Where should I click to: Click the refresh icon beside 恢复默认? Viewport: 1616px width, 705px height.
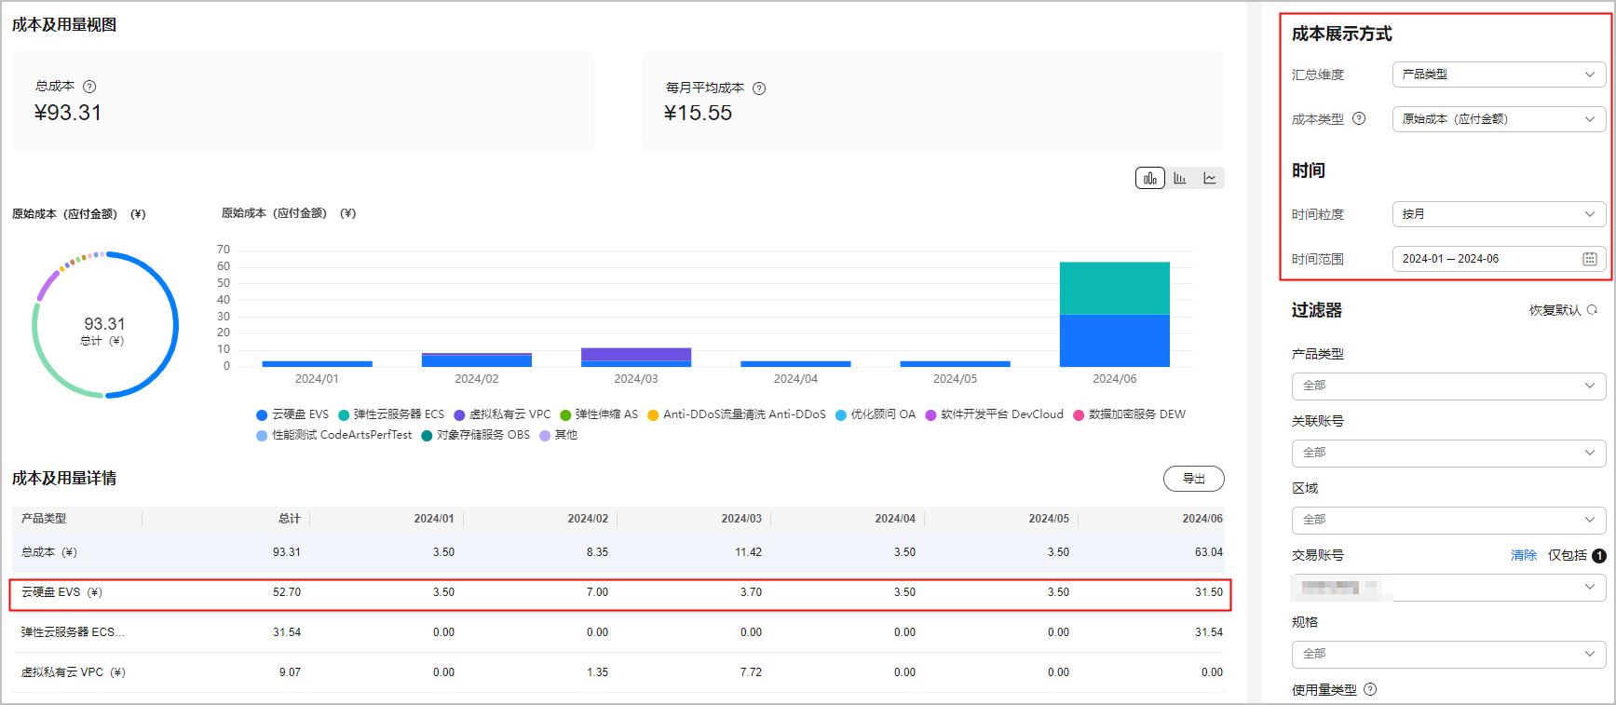1592,310
